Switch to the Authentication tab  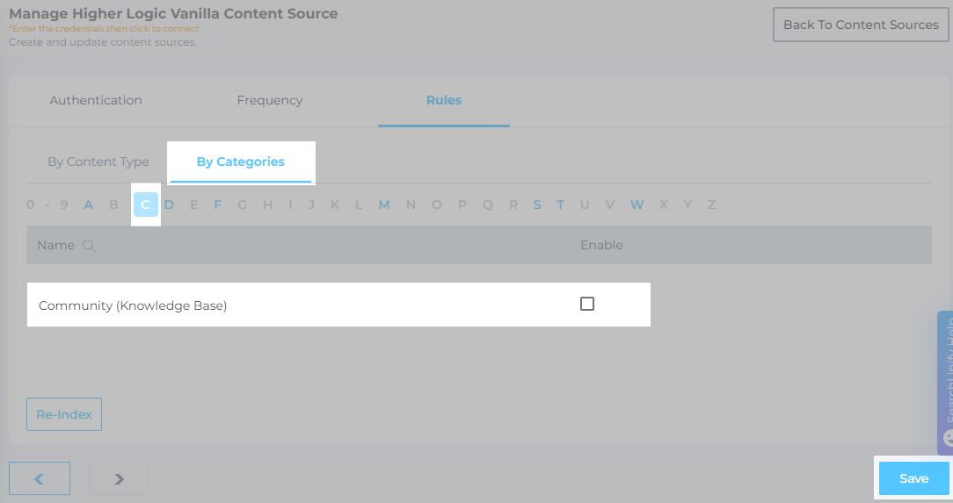pyautogui.click(x=96, y=100)
